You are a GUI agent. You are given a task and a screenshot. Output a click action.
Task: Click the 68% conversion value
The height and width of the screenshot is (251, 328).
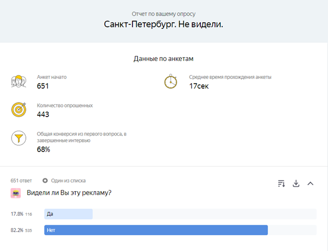point(43,150)
